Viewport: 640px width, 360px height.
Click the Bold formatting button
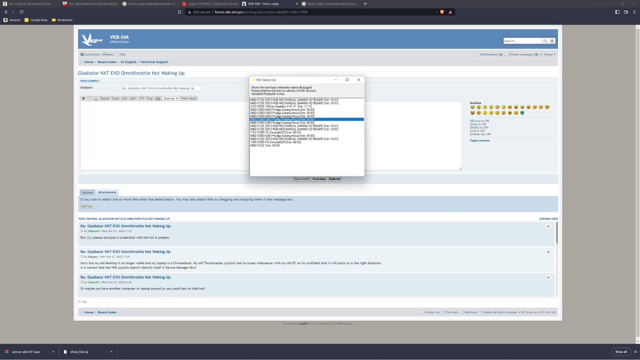(x=83, y=98)
